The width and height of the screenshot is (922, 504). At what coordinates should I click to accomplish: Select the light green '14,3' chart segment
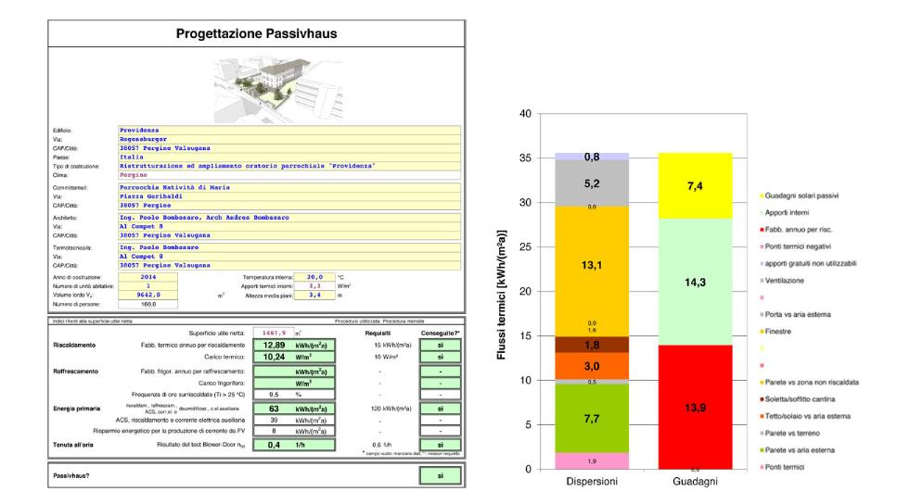[x=695, y=282]
